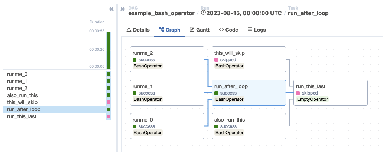Click the run_this_last EmptyOperator node

pos(330,93)
